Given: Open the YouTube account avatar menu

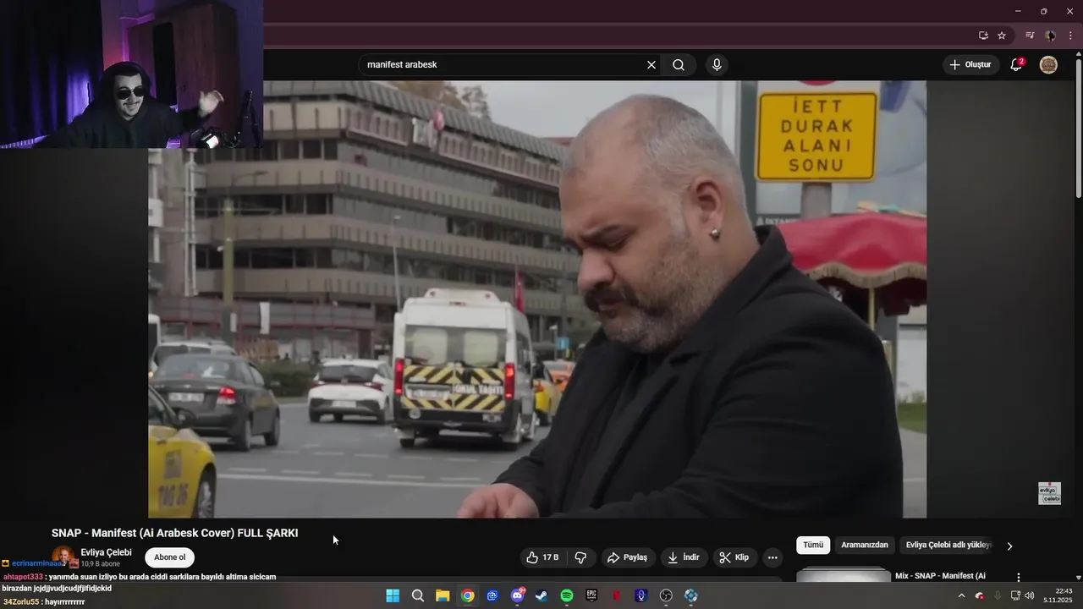Looking at the screenshot, I should point(1048,65).
